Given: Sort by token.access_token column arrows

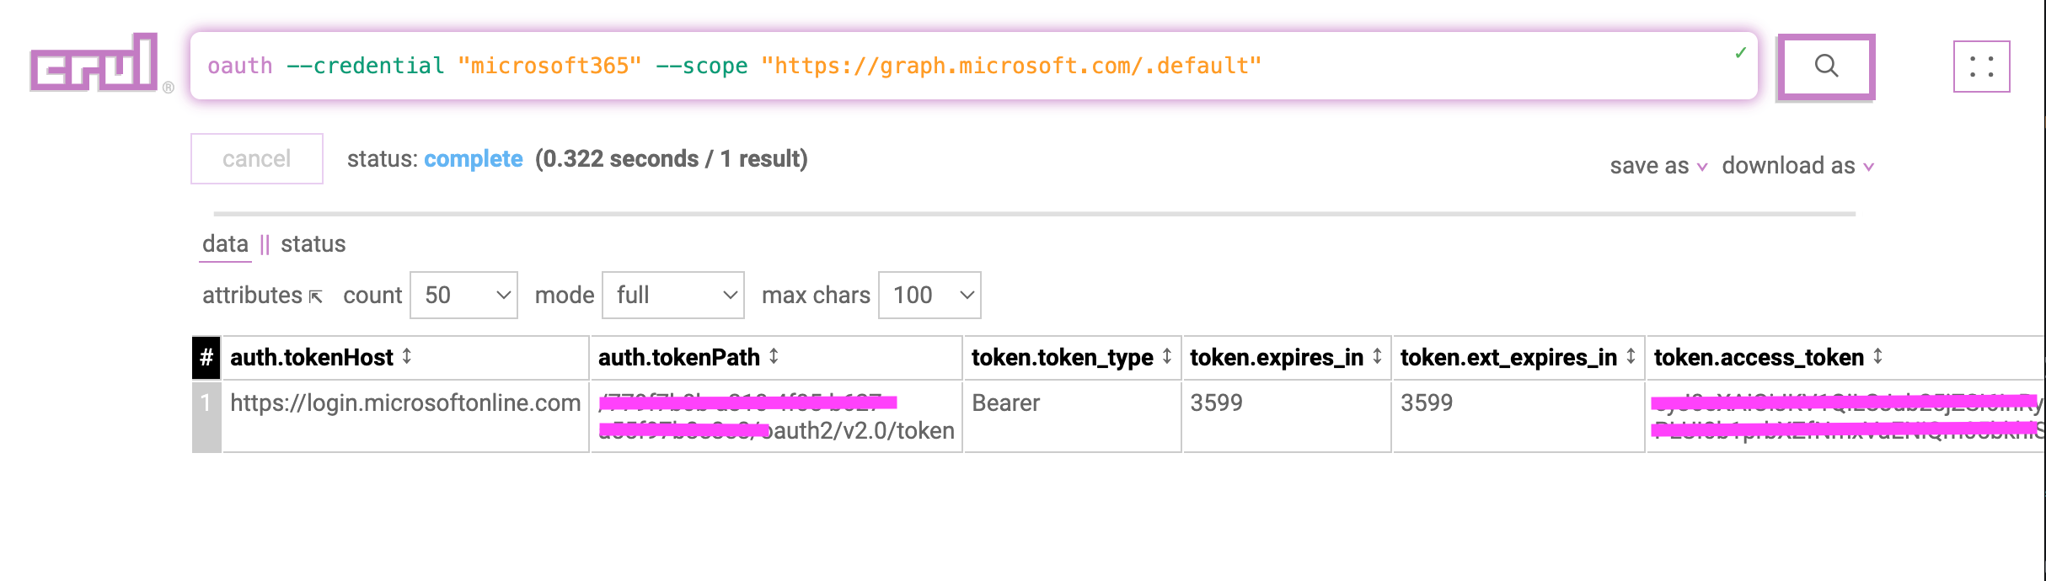Looking at the screenshot, I should tap(1877, 357).
